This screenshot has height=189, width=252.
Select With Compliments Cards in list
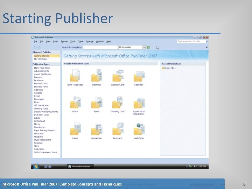pyautogui.click(x=45, y=152)
